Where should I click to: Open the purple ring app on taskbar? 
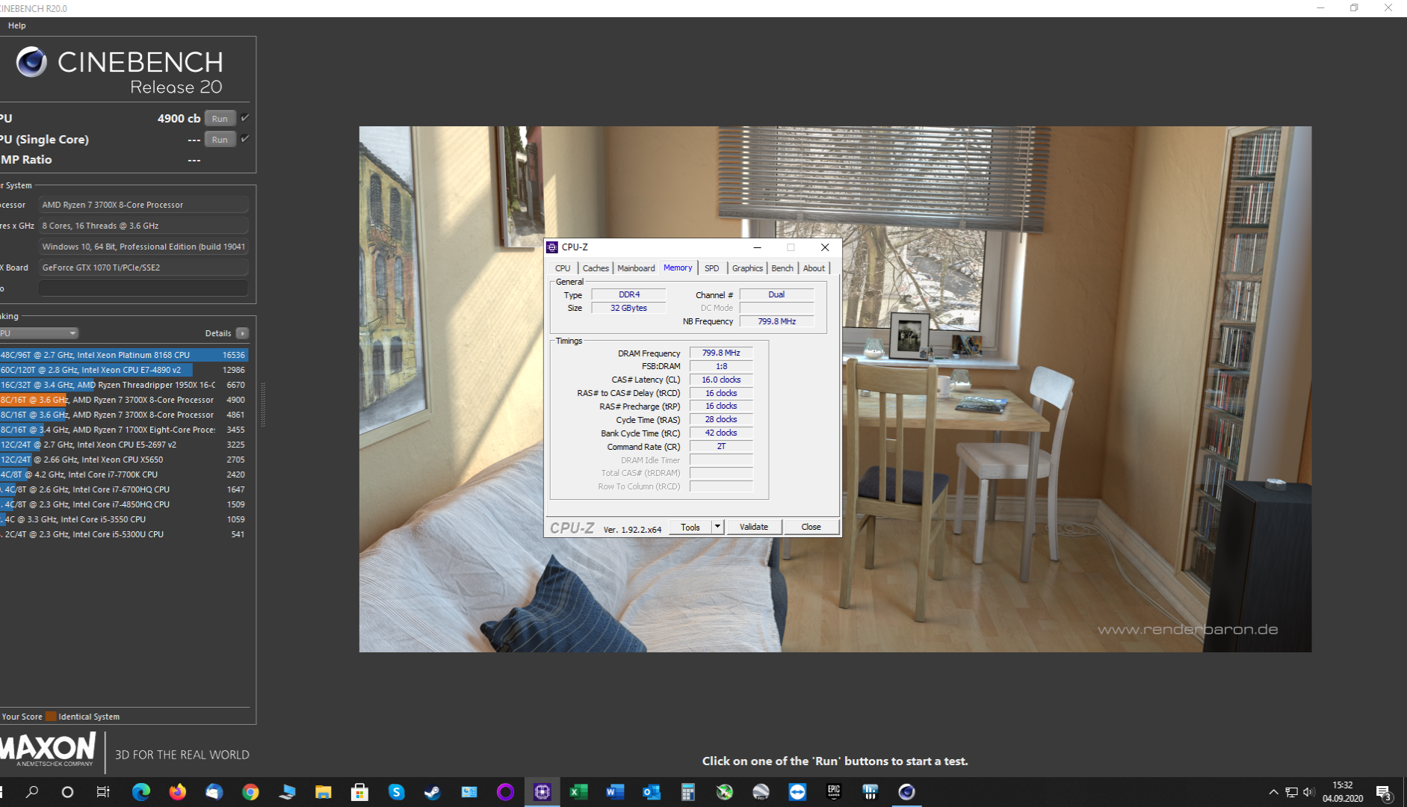pos(506,792)
